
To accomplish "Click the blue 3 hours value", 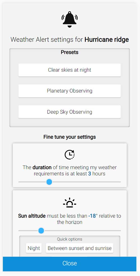I will (x=90, y=174).
